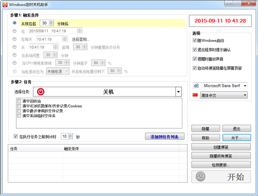Image resolution: width=258 pixels, height=196 pixels.
Task: Check 清空系统临时文件夹 option
Action: pyautogui.click(x=19, y=115)
